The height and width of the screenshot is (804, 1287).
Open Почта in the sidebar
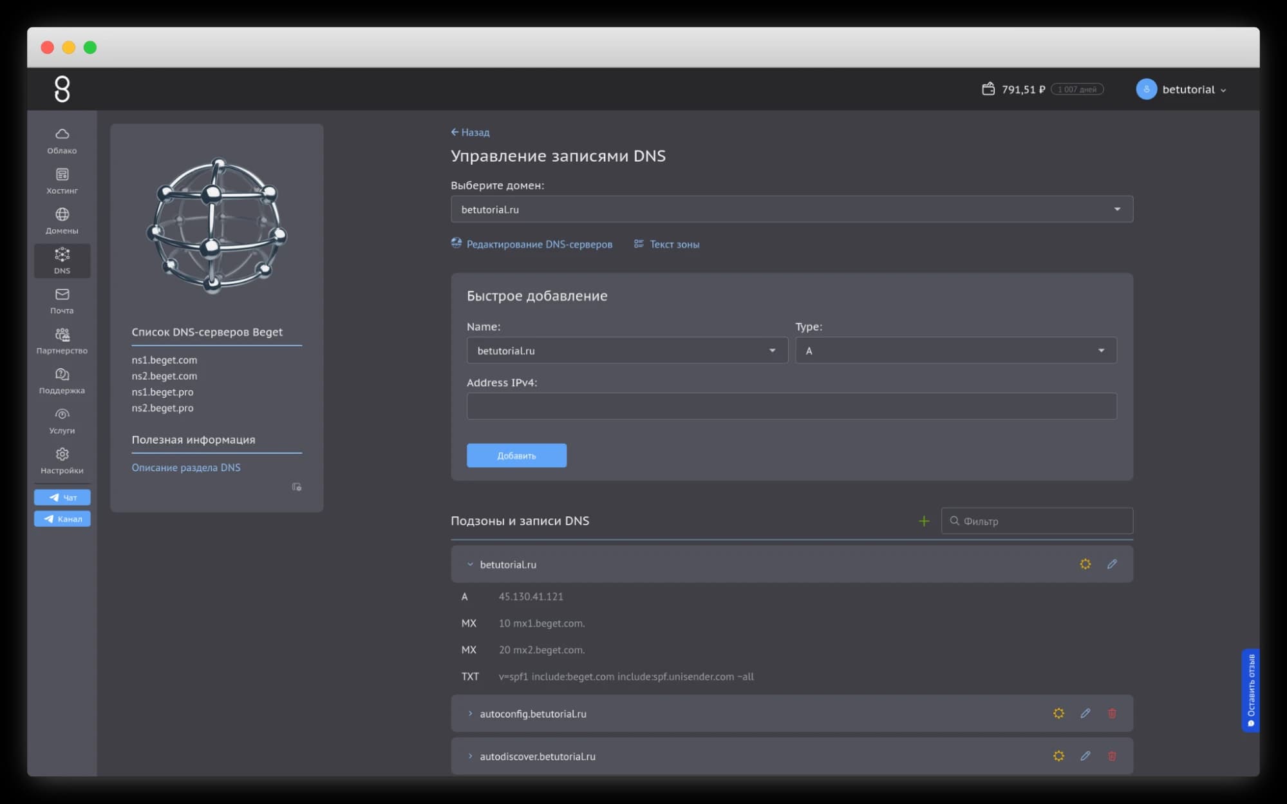point(62,301)
